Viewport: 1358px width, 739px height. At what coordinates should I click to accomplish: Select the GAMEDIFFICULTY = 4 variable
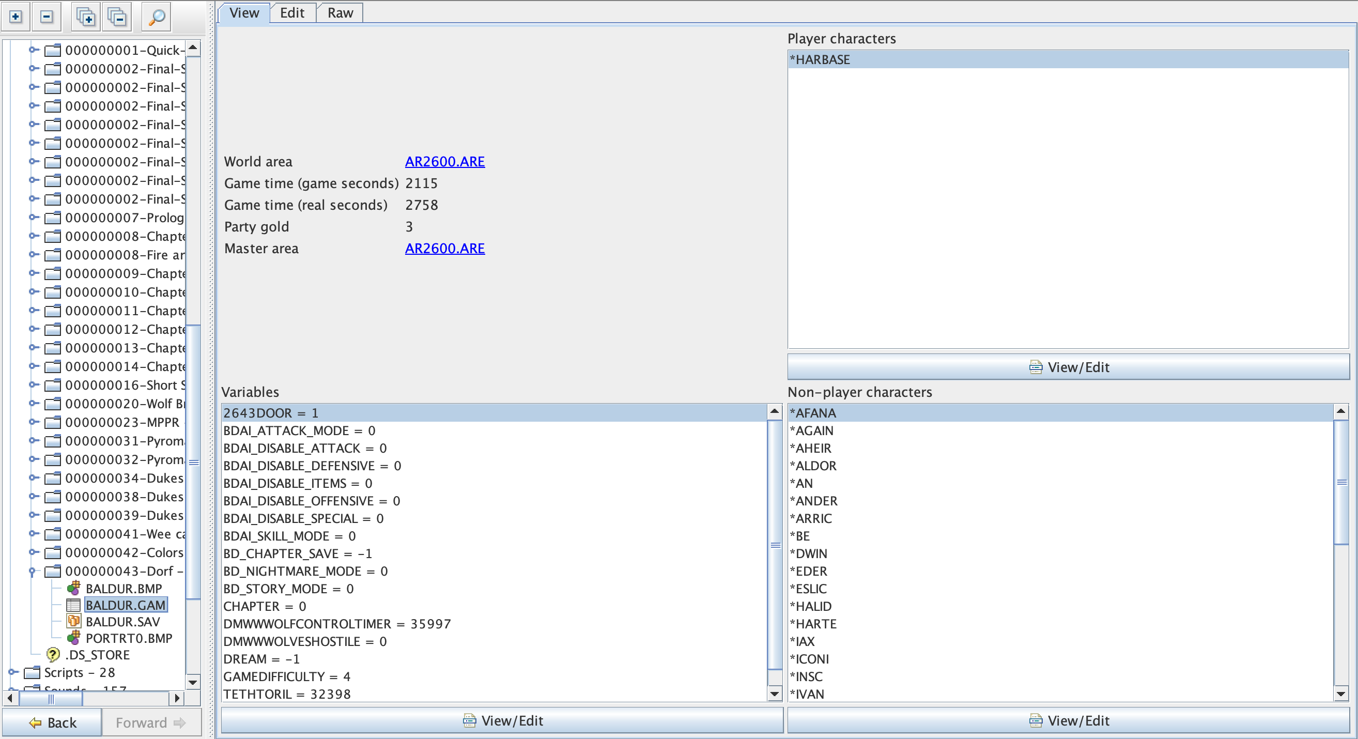click(x=494, y=676)
